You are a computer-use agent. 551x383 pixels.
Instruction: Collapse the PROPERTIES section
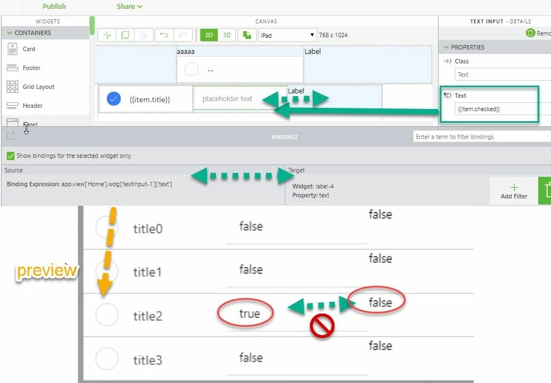pos(446,47)
